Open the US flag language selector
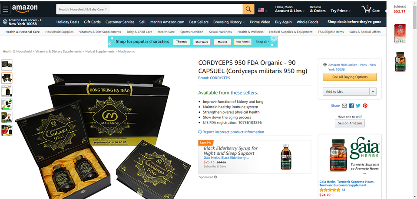417x199 pixels. pyautogui.click(x=262, y=10)
